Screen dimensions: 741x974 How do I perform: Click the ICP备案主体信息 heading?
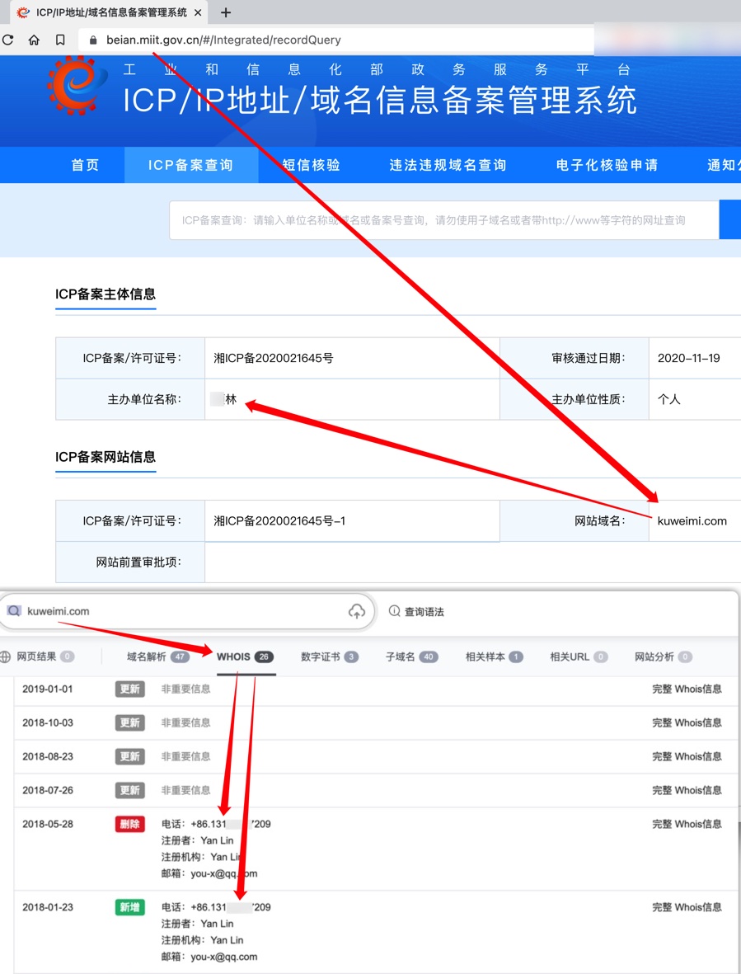tap(106, 294)
